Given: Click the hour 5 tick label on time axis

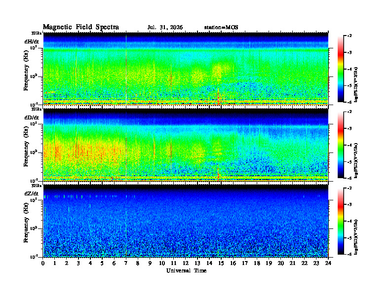Looking at the screenshot, I should click(x=102, y=264).
